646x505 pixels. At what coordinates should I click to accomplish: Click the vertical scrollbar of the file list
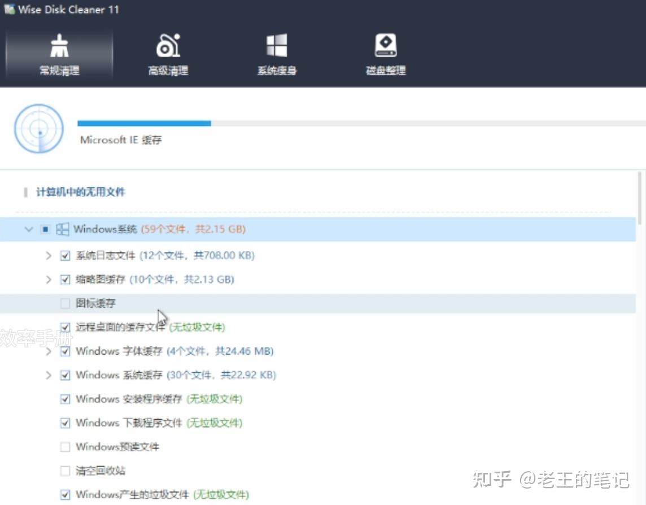coord(639,198)
